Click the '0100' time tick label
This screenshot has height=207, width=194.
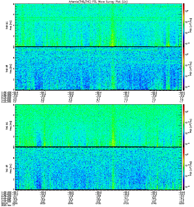98,203
